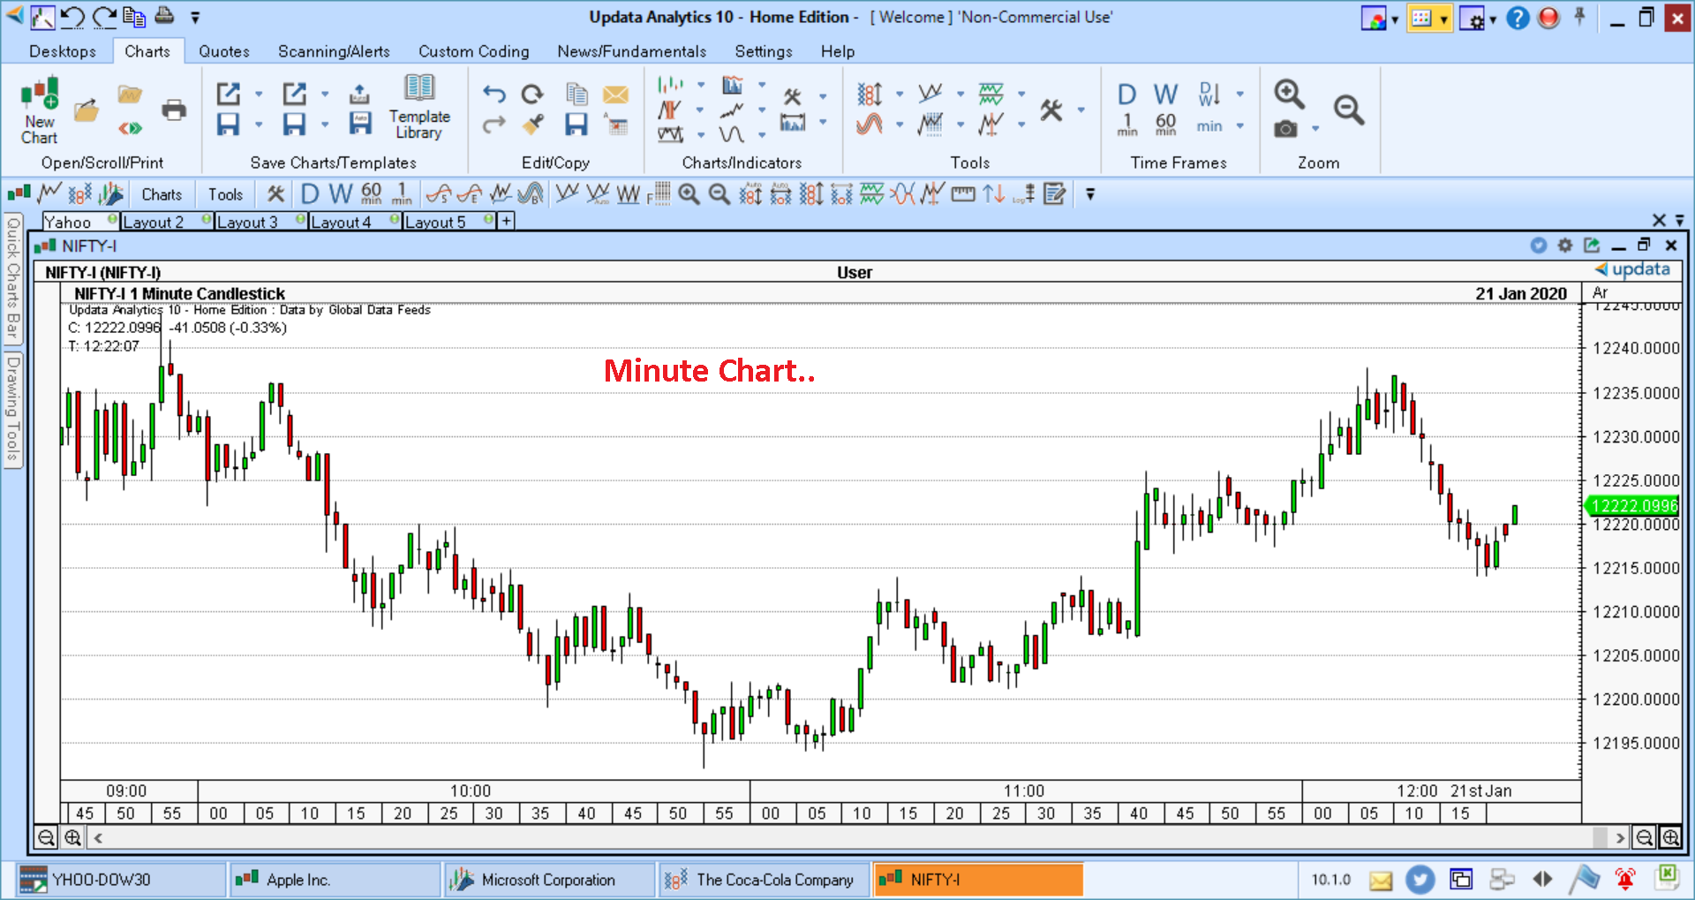Expand the D/W timeframe dropdown arrow
1695x900 pixels.
point(1240,94)
